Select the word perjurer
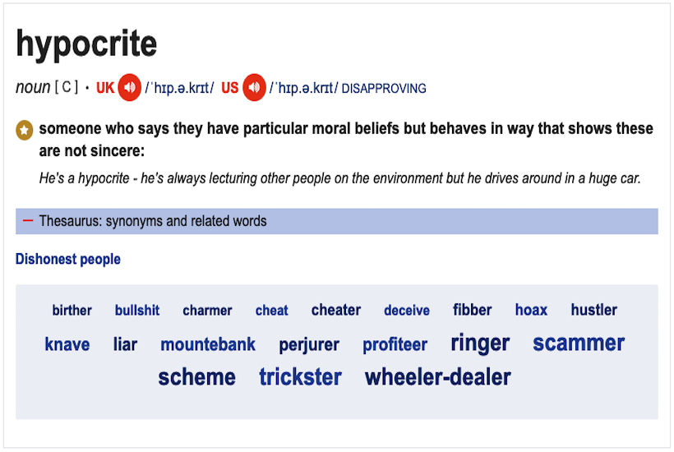674x452 pixels. [309, 345]
